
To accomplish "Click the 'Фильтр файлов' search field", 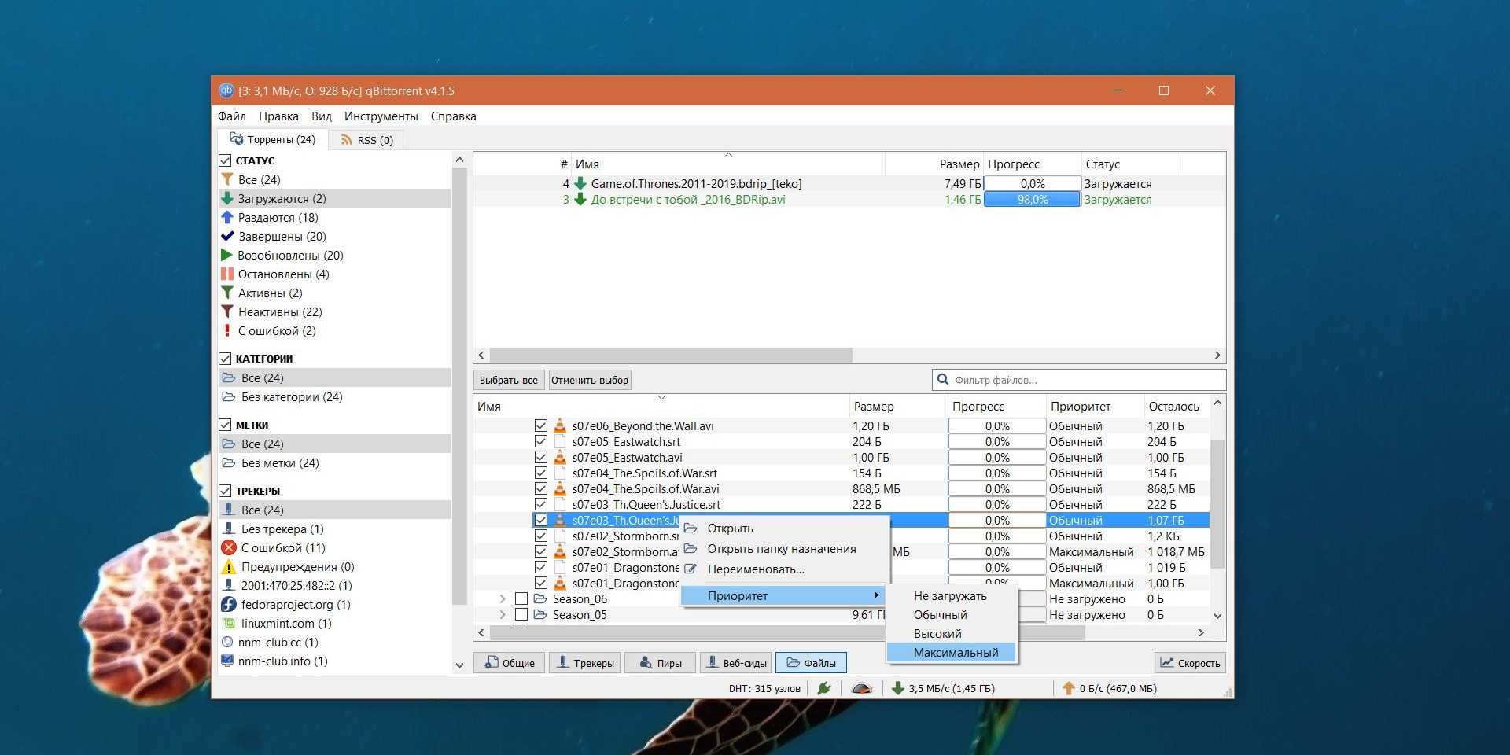I will pyautogui.click(x=1085, y=380).
